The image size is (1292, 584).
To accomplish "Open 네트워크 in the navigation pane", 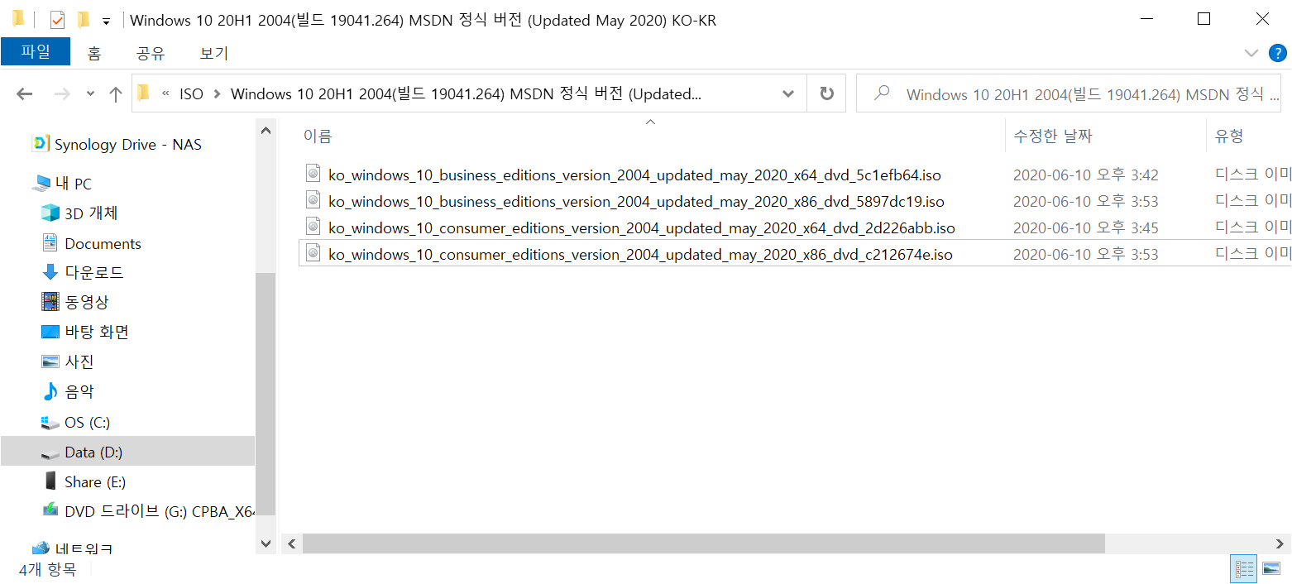I will pos(72,548).
